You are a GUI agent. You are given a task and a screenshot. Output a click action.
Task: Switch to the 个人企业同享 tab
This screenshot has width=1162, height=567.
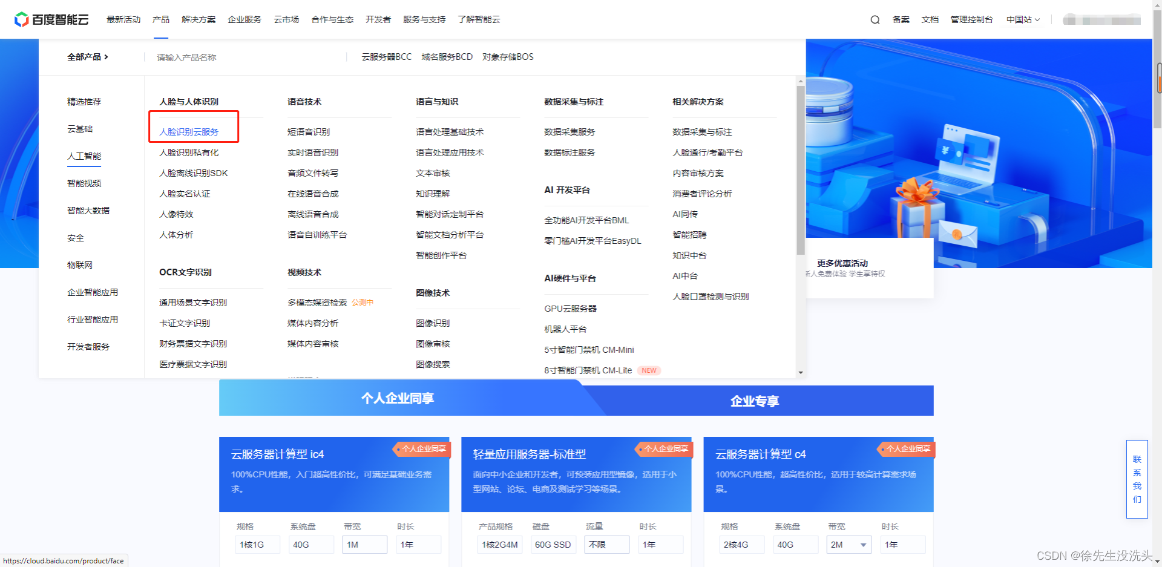pyautogui.click(x=398, y=398)
